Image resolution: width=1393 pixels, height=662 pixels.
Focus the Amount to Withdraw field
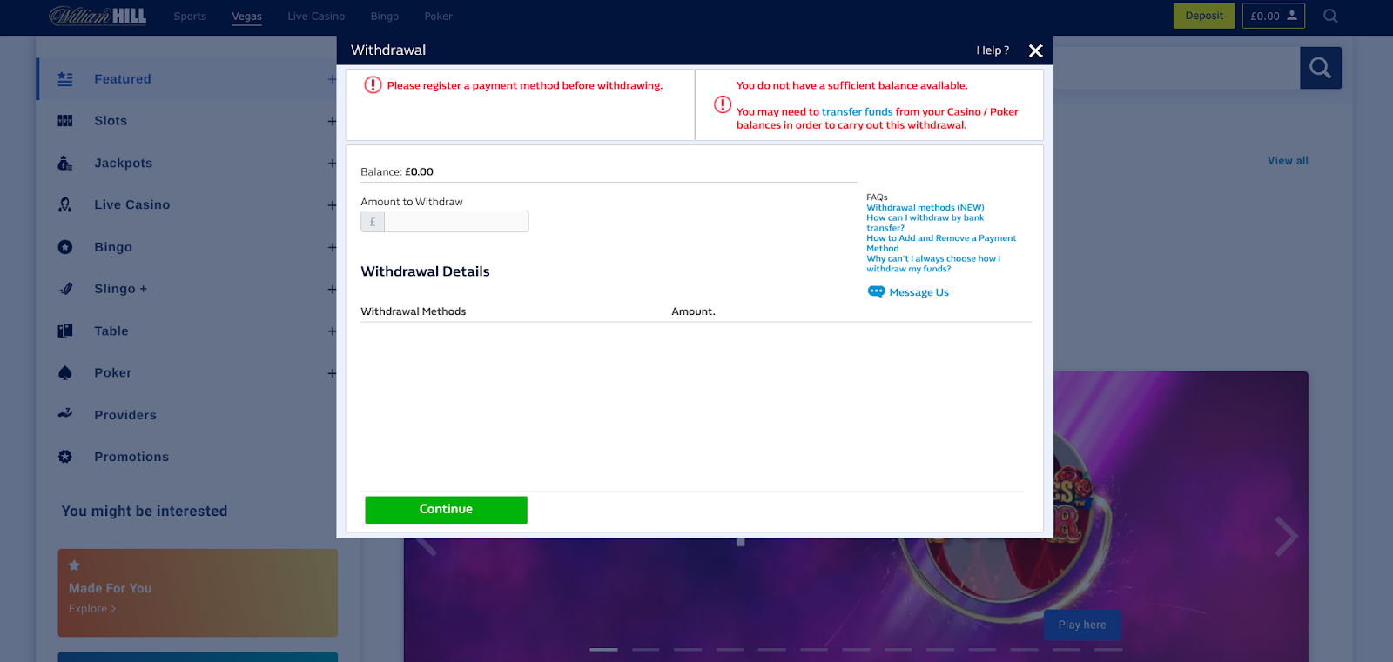pyautogui.click(x=455, y=222)
